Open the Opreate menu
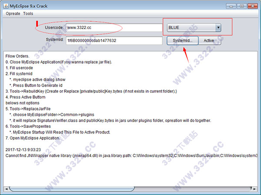This screenshot has height=195, width=261. (13, 13)
